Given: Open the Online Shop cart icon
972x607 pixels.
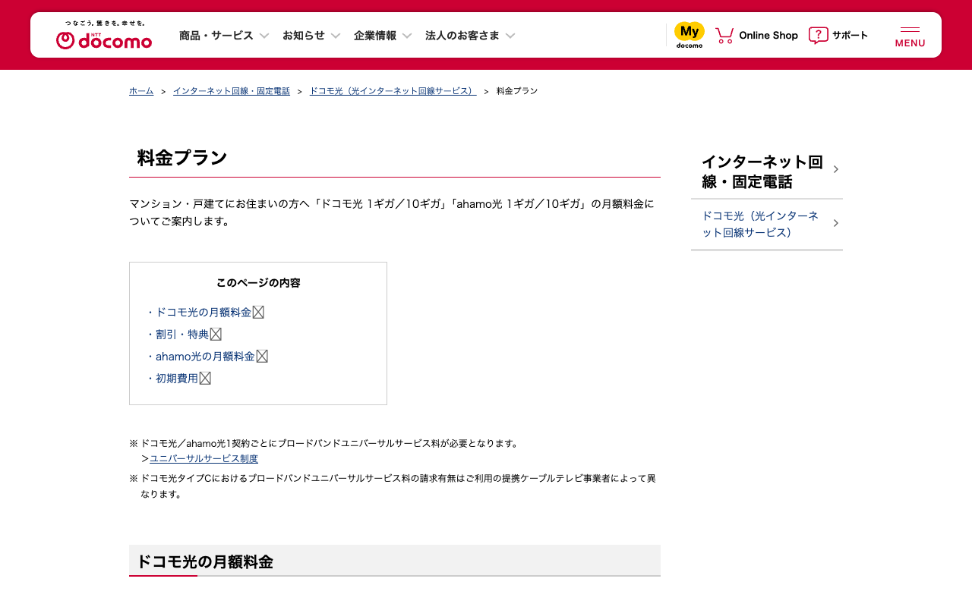Looking at the screenshot, I should tap(724, 35).
